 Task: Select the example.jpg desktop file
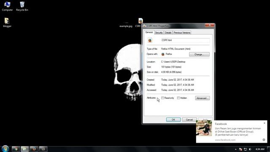coord(126,25)
